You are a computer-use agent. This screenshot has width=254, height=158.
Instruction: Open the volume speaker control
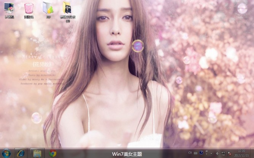(x=217, y=153)
